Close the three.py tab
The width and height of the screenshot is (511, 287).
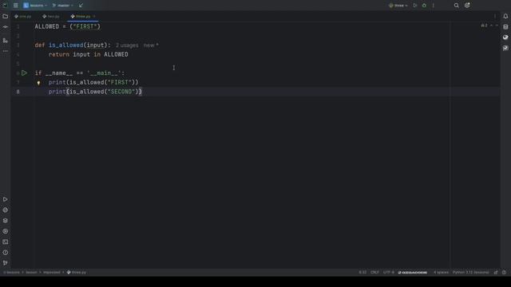point(94,16)
